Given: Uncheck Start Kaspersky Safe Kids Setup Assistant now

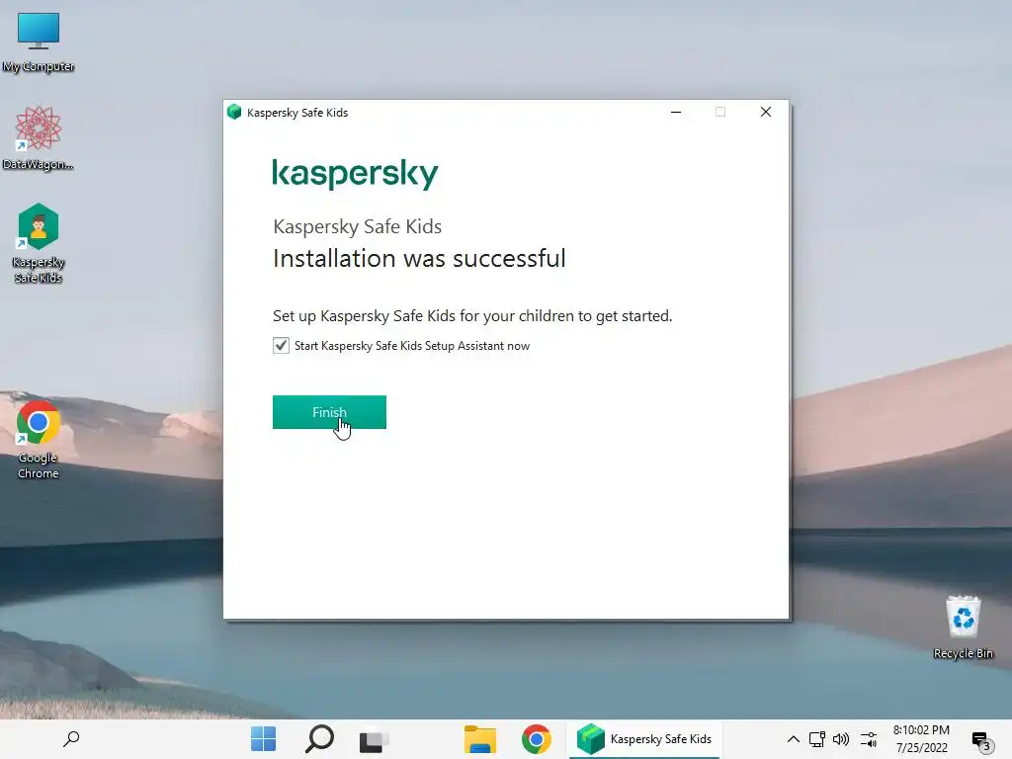Looking at the screenshot, I should 281,345.
